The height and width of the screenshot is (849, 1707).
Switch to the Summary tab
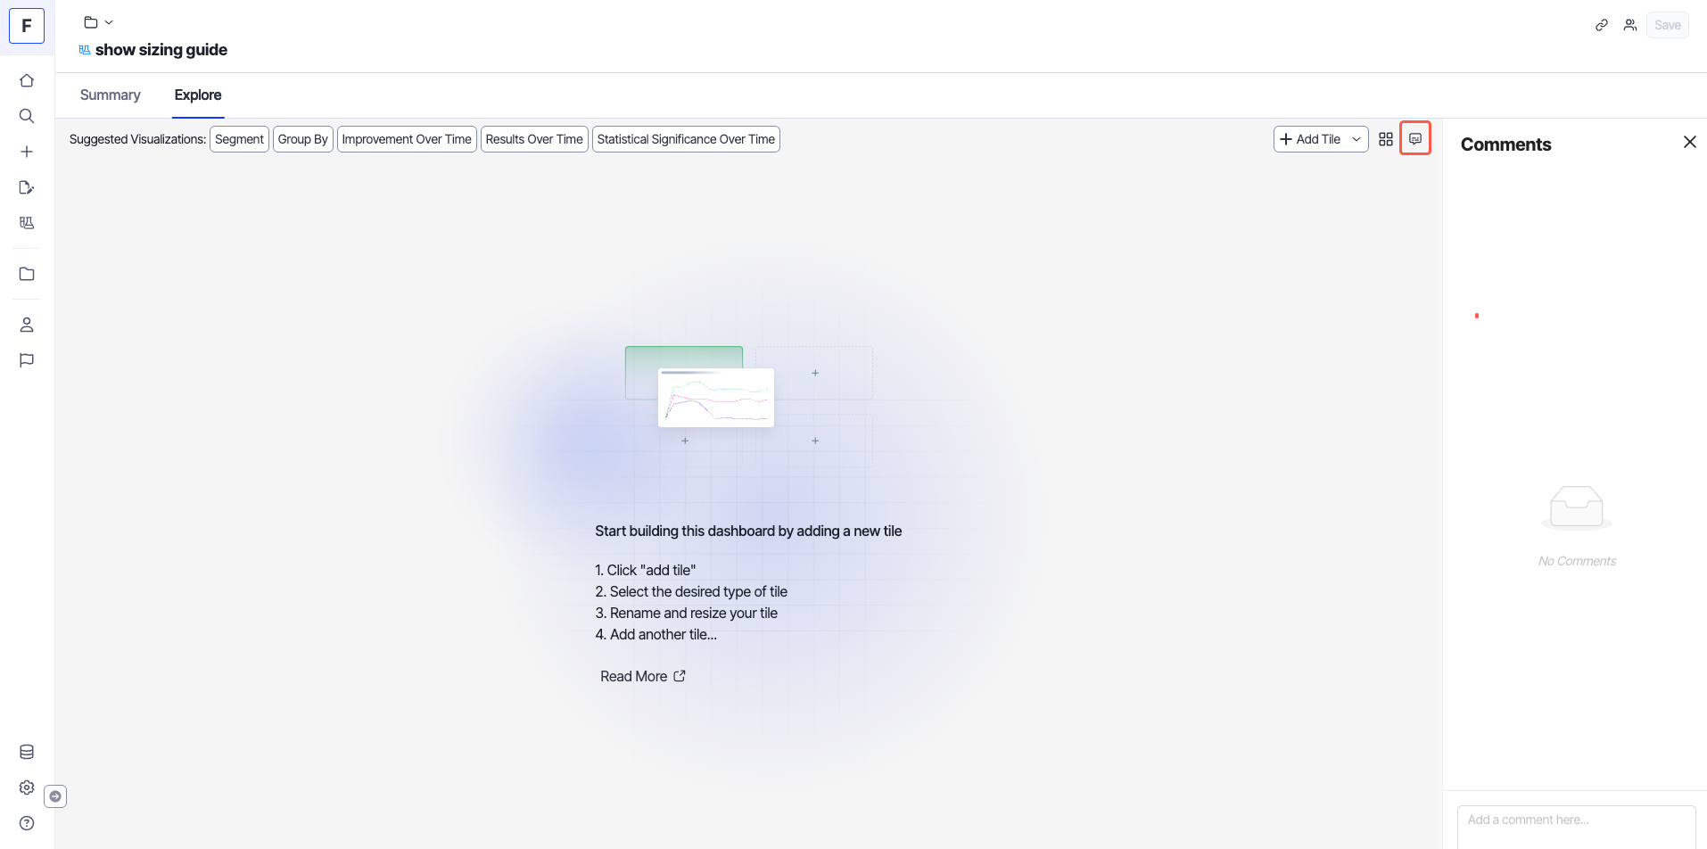pos(111,95)
